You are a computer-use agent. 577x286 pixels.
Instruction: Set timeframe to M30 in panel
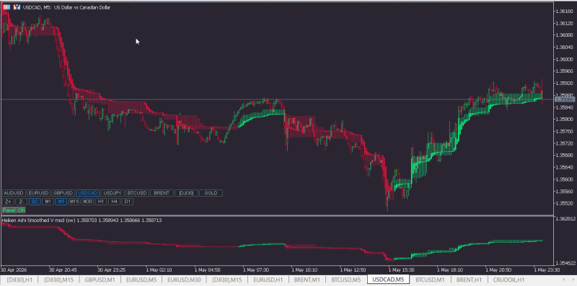click(x=87, y=202)
